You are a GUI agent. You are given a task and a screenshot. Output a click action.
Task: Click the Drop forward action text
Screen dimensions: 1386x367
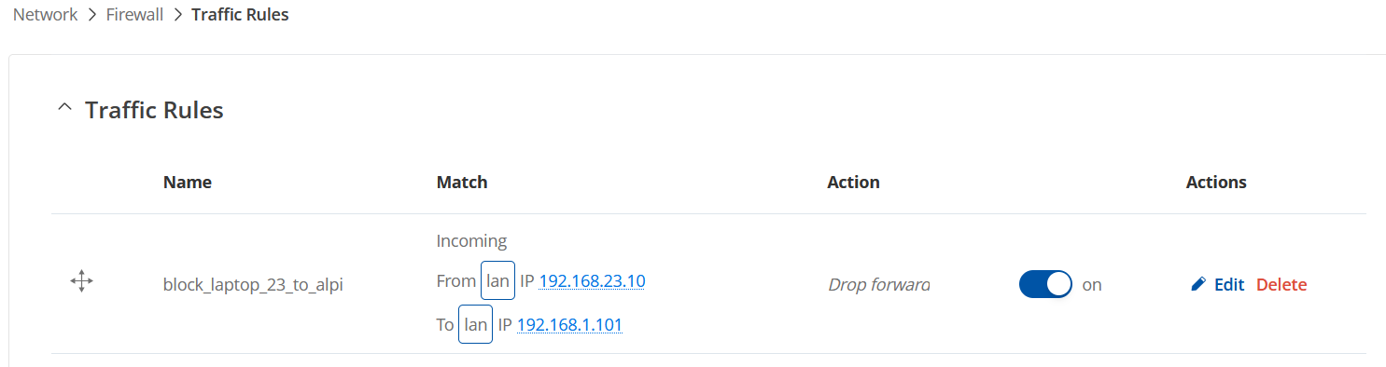(879, 284)
